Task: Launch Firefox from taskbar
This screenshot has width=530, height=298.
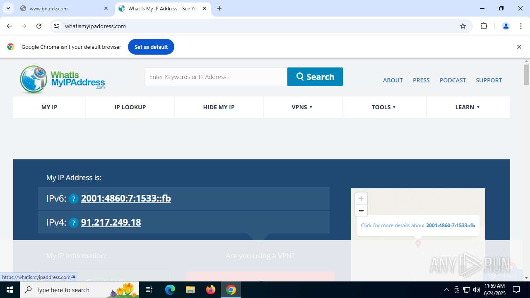Action: tap(211, 290)
